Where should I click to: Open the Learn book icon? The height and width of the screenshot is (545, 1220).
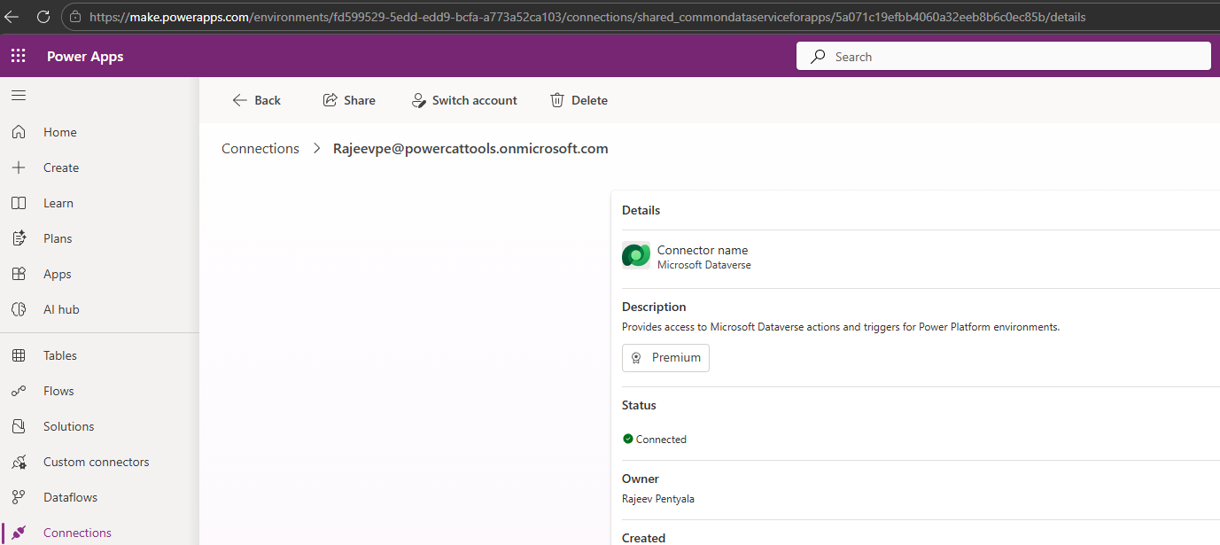[x=19, y=203]
